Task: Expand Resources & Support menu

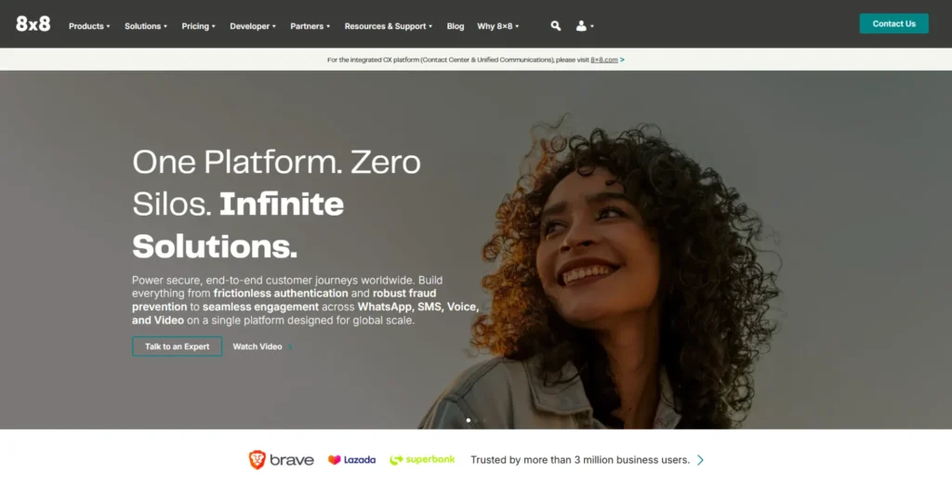Action: (x=389, y=26)
